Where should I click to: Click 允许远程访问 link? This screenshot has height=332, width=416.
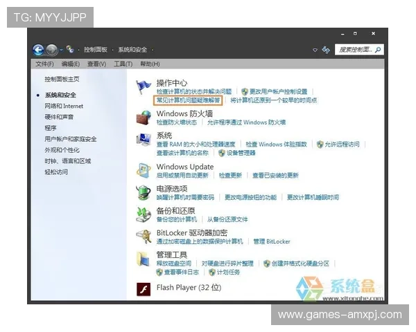click(x=343, y=145)
